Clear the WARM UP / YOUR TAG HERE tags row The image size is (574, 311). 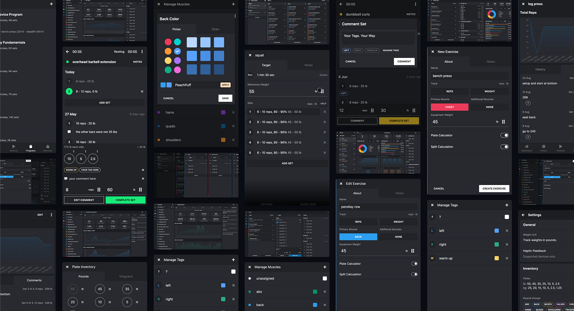coord(143,170)
